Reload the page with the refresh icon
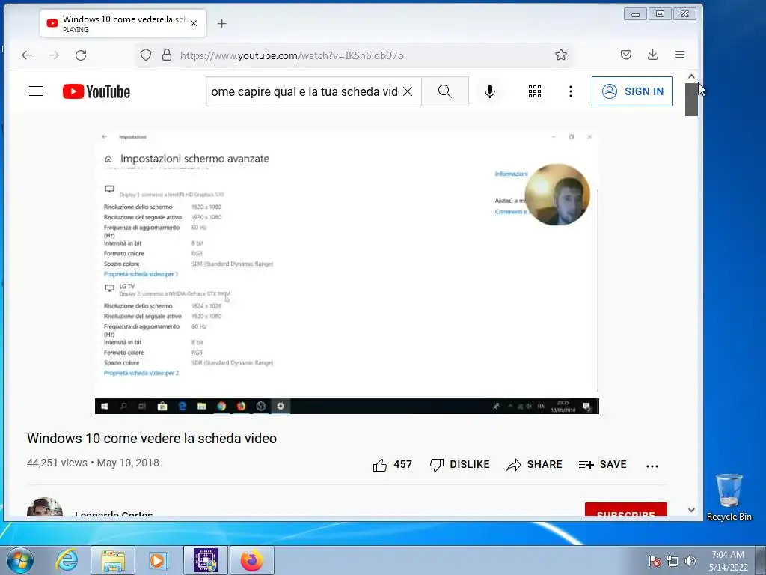Viewport: 766px width, 575px height. click(x=81, y=55)
